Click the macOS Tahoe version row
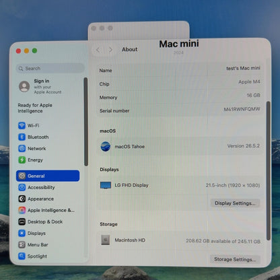280x280 pixels. click(180, 146)
